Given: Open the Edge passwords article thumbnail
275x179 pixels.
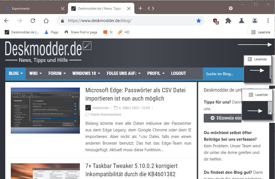Looking at the screenshot, I should pos(45,110).
